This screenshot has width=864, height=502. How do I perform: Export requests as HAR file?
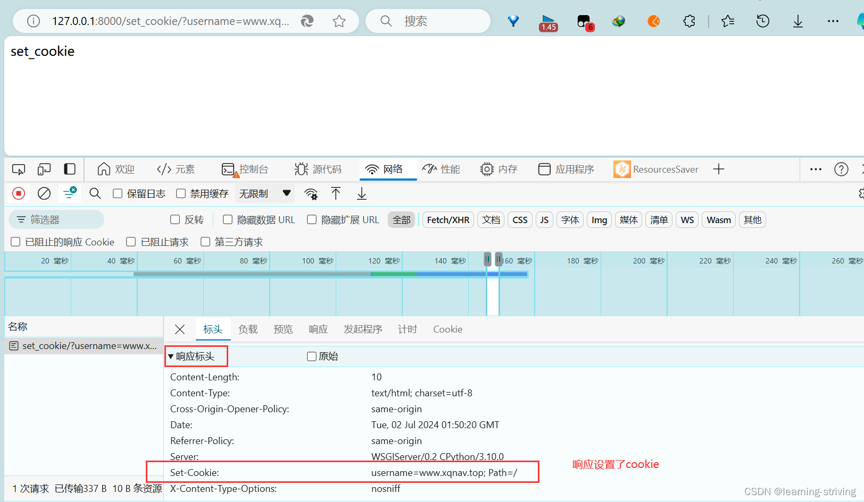click(x=361, y=193)
